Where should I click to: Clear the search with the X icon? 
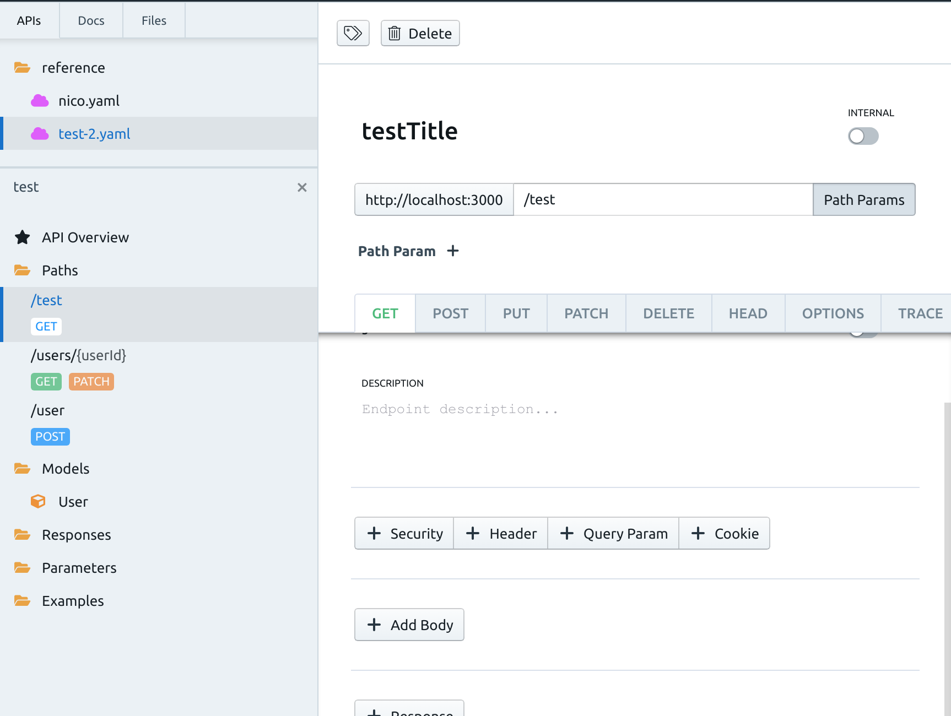click(x=302, y=187)
